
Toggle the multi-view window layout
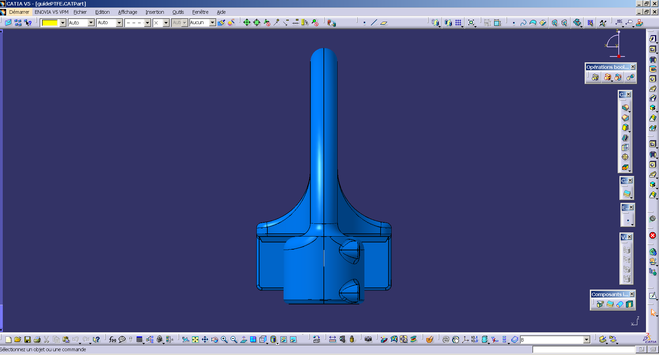tap(253, 340)
